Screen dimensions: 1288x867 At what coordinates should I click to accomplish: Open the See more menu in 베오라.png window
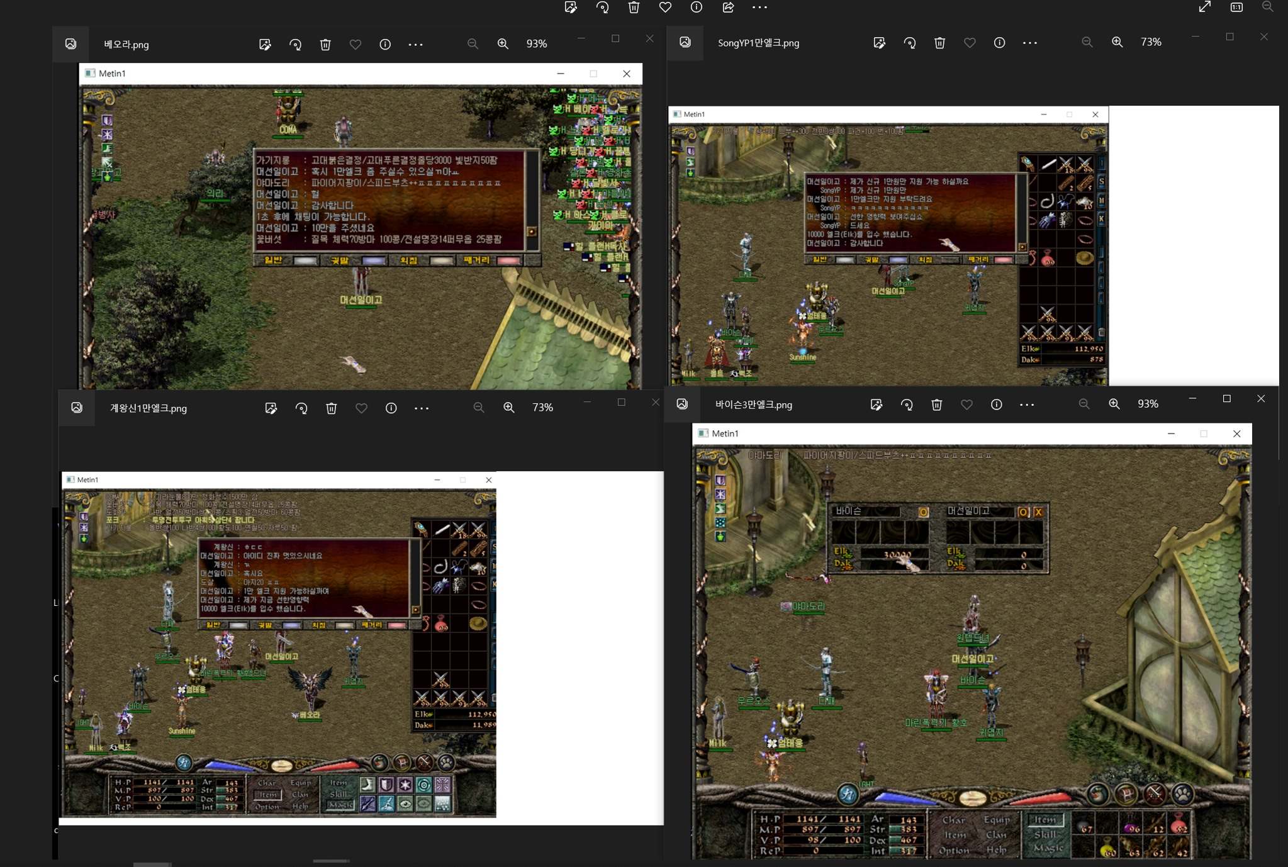pos(415,45)
